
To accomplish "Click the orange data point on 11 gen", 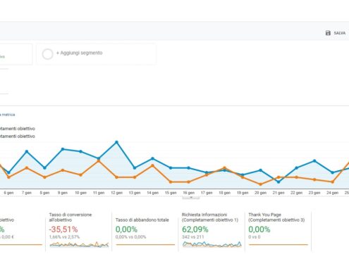I will tap(99, 161).
